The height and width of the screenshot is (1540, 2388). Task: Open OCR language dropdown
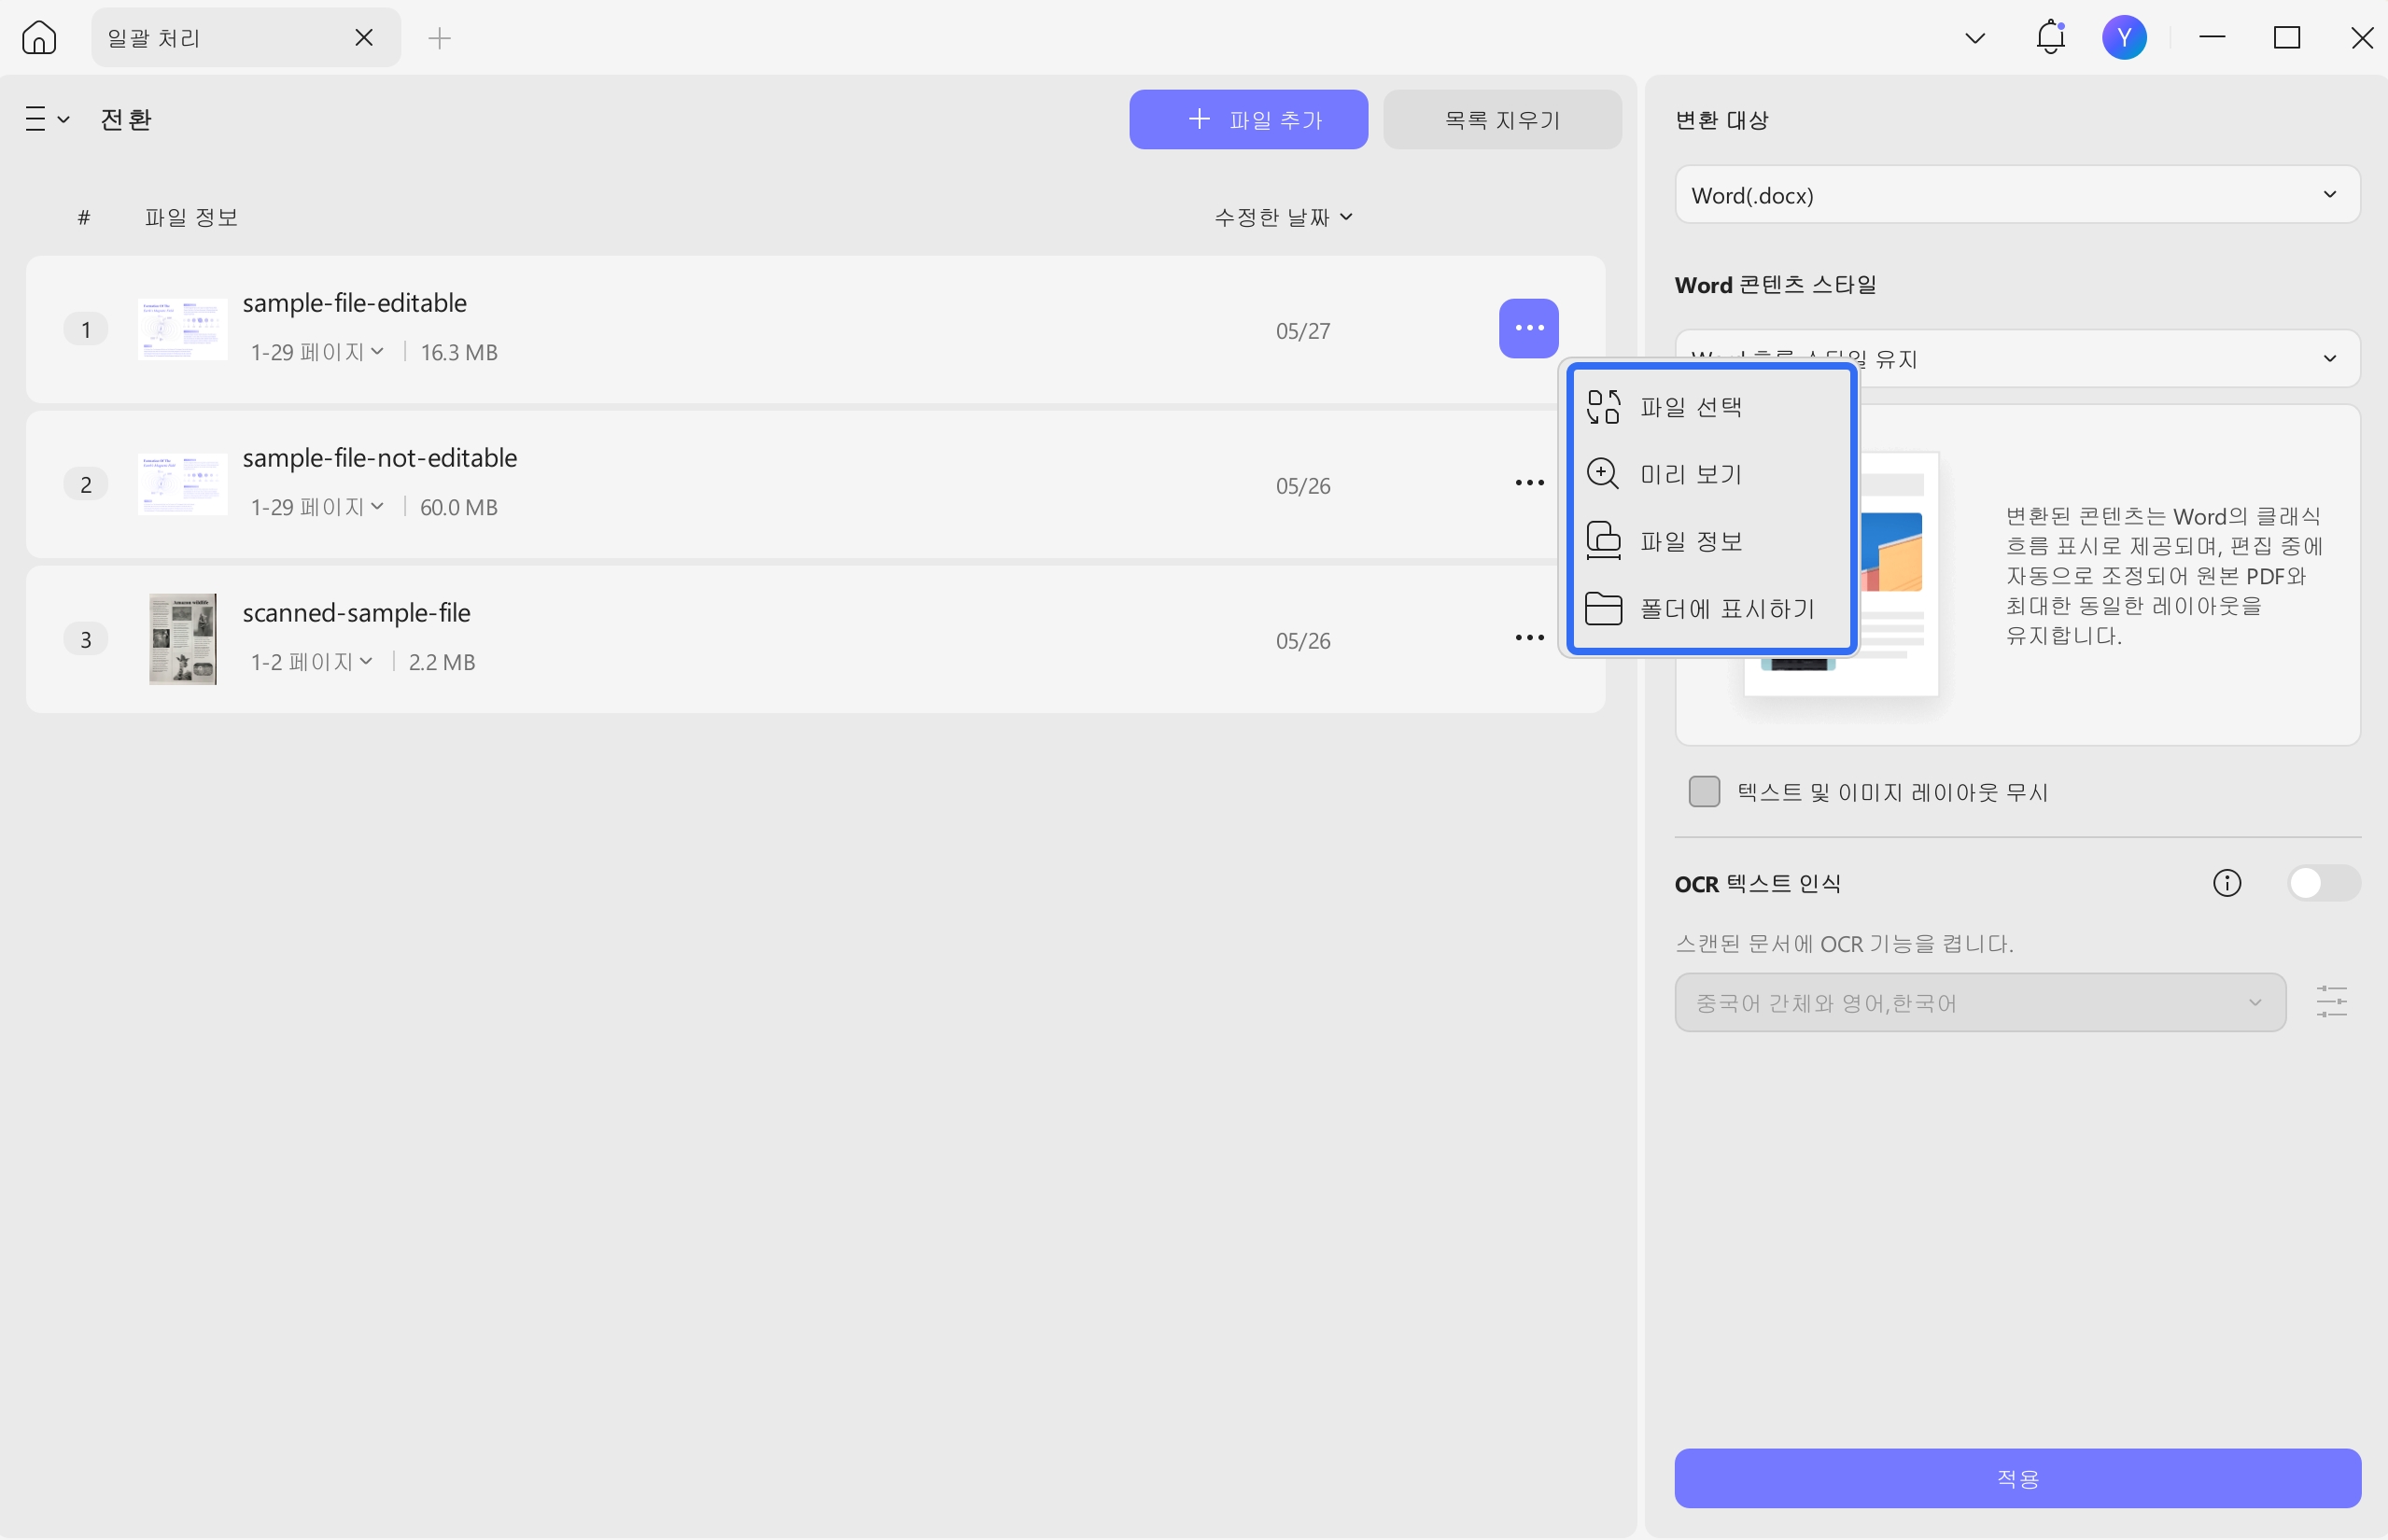(x=1980, y=1002)
